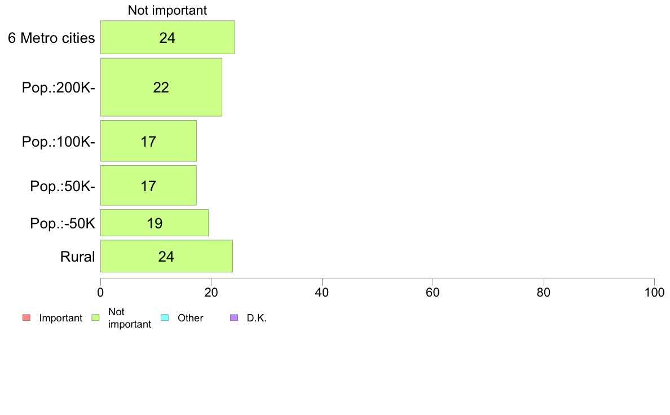670x415 pixels.
Task: Select the Pop.:200K- bar showing 22
Action: [x=161, y=87]
